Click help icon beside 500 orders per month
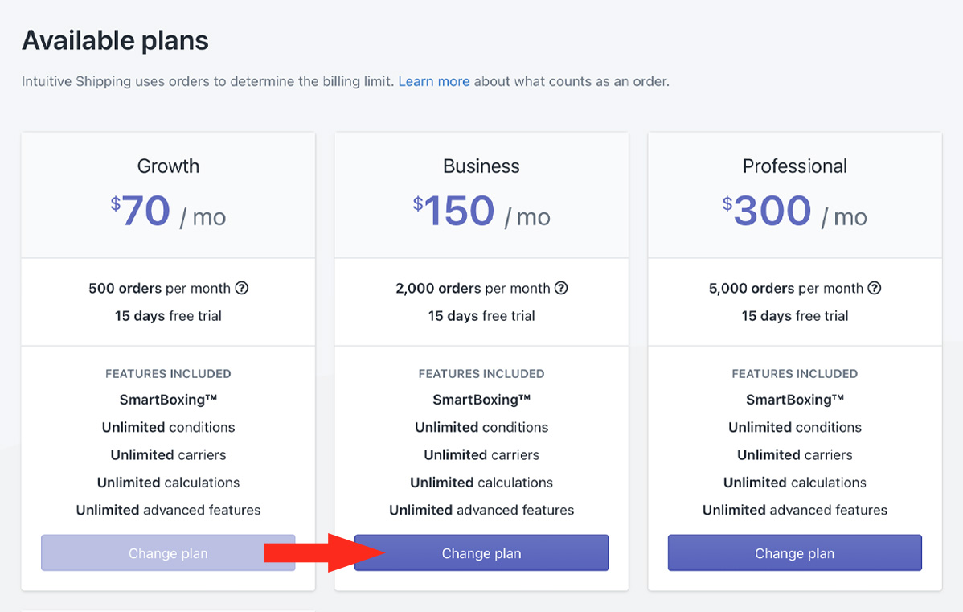Image resolution: width=963 pixels, height=612 pixels. (x=241, y=288)
